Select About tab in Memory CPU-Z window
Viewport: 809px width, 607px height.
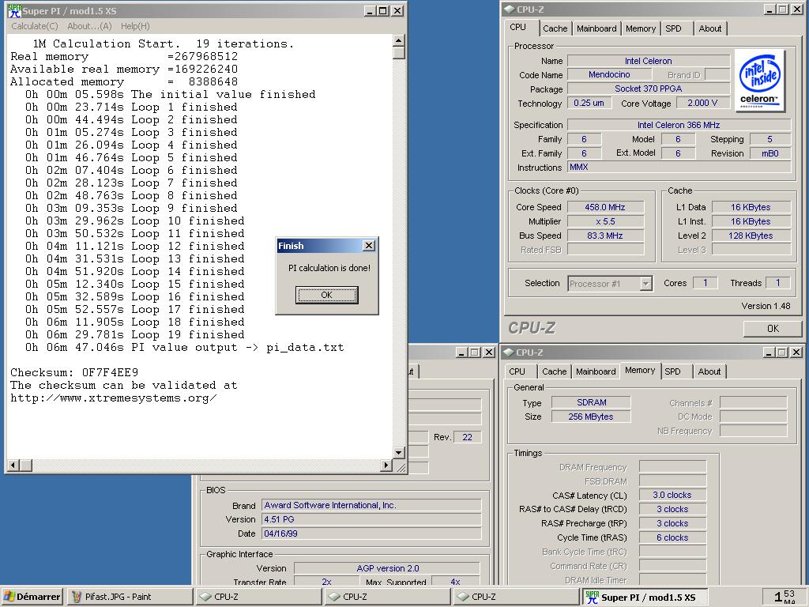tap(709, 371)
